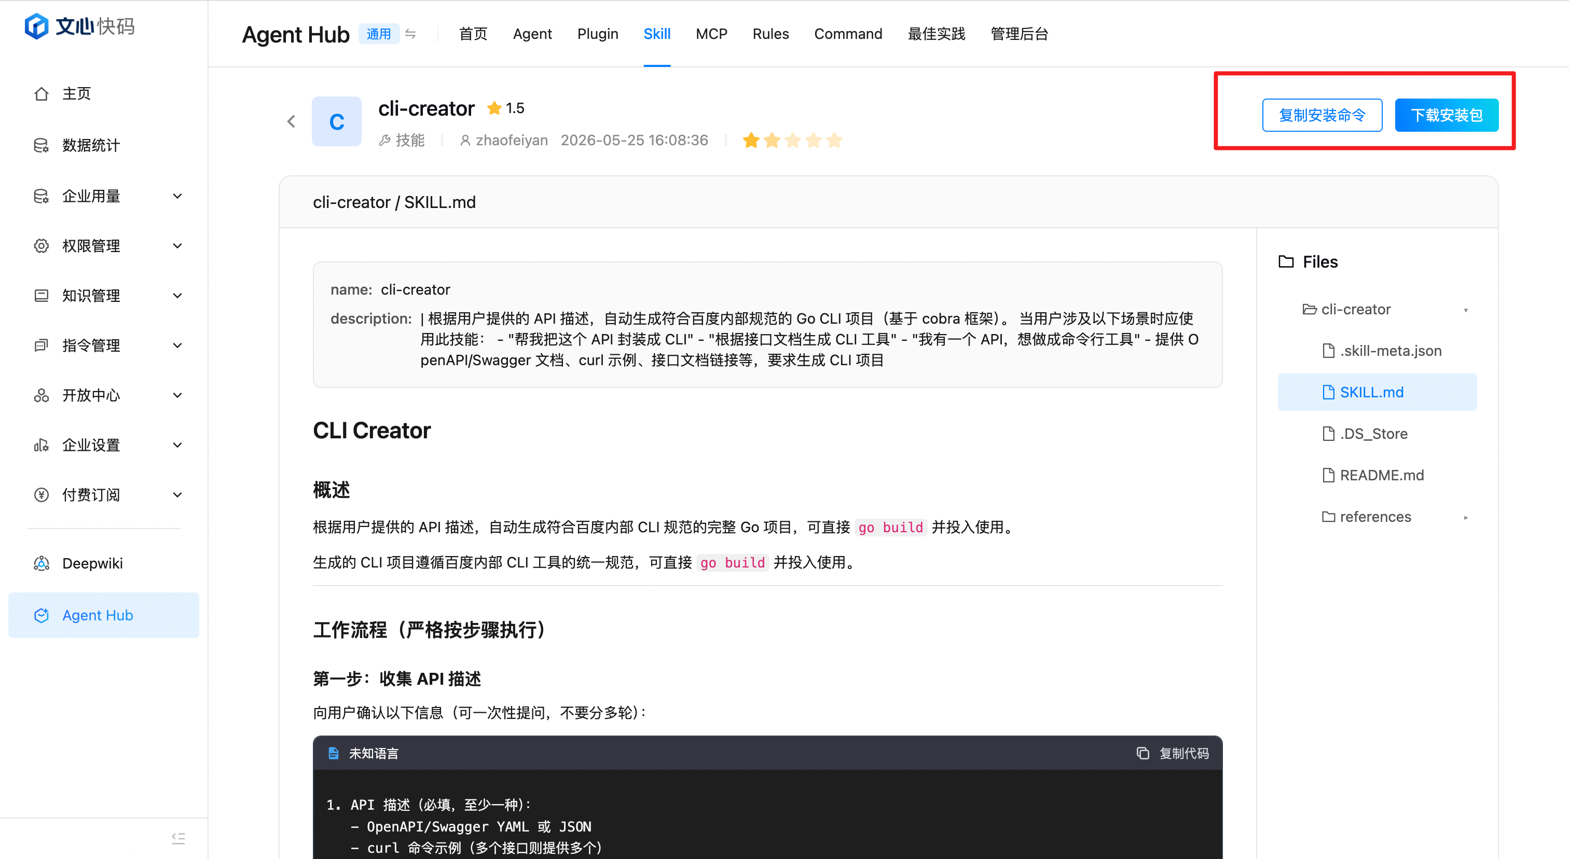Switch to the MCP tab

(711, 34)
